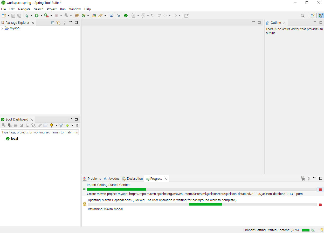Click Updating Maven Dependencies progress bar
Image resolution: width=324 pixels, height=233 pixels.
tap(202, 205)
